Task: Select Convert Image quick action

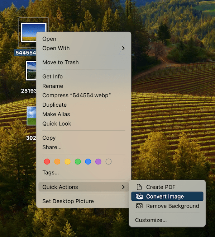Action: (167, 196)
